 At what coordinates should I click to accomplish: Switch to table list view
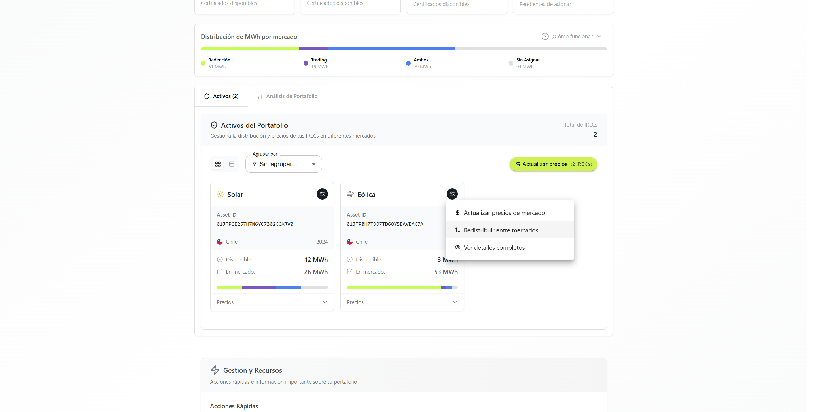coord(232,164)
